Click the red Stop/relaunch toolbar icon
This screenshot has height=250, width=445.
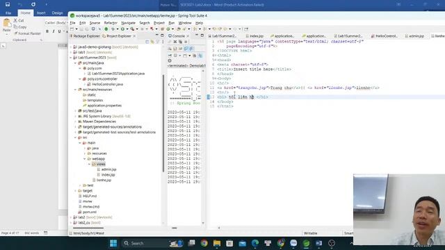tap(152, 29)
